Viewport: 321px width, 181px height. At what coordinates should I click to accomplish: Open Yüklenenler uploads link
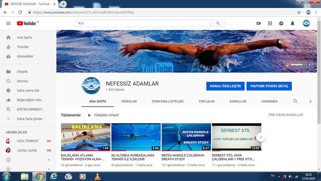pyautogui.click(x=71, y=115)
